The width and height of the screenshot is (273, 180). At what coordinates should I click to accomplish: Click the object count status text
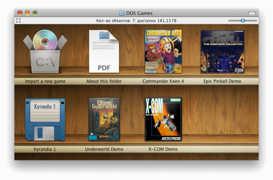[136, 20]
